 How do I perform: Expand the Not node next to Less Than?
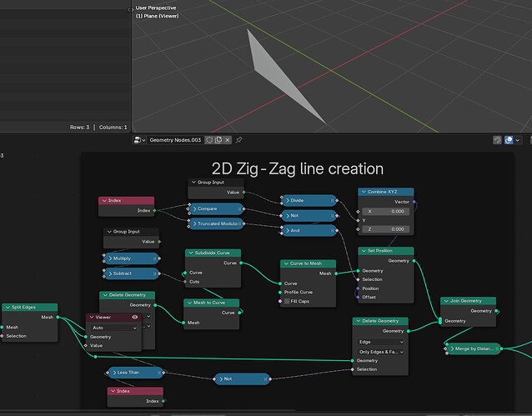tap(221, 379)
